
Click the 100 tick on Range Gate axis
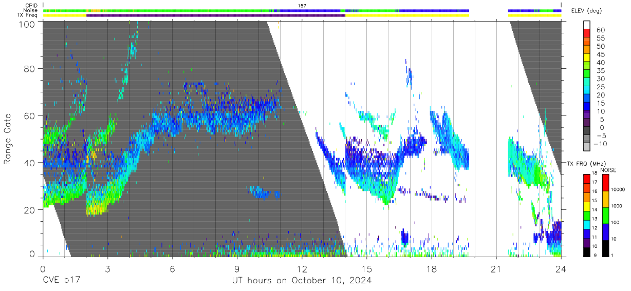point(27,24)
